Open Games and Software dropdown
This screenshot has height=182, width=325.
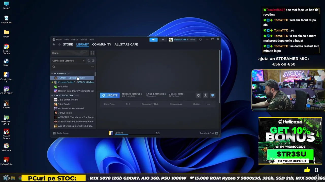point(69,61)
